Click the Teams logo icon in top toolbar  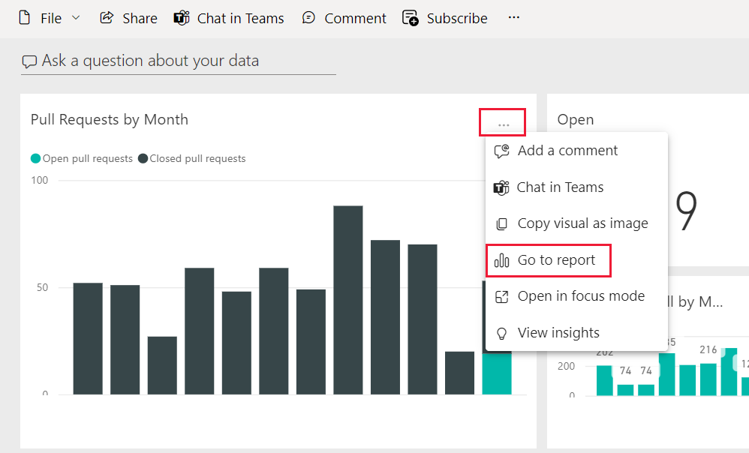[182, 18]
